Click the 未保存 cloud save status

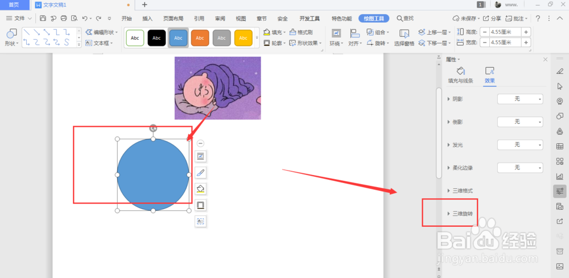click(467, 18)
